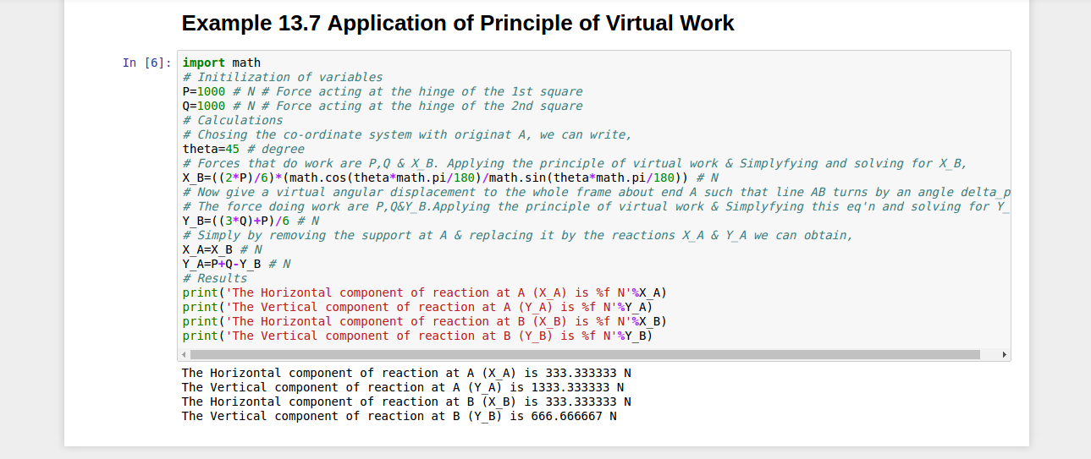The height and width of the screenshot is (459, 1091).
Task: Click the right arrow of the code cell scrollbar
Action: tap(1004, 355)
